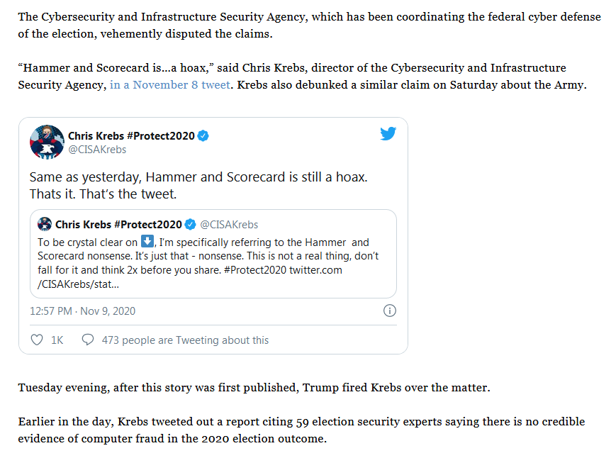The image size is (611, 458).
Task: Click the heart like icon
Action: point(37,340)
